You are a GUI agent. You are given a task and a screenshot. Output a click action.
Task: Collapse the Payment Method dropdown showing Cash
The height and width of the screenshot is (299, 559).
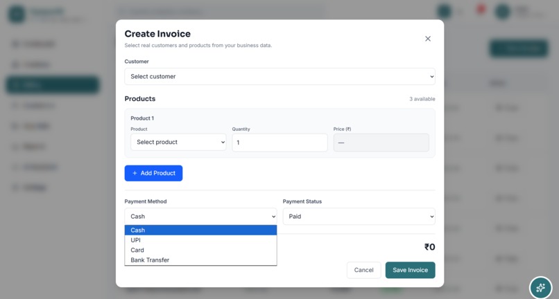coord(200,217)
